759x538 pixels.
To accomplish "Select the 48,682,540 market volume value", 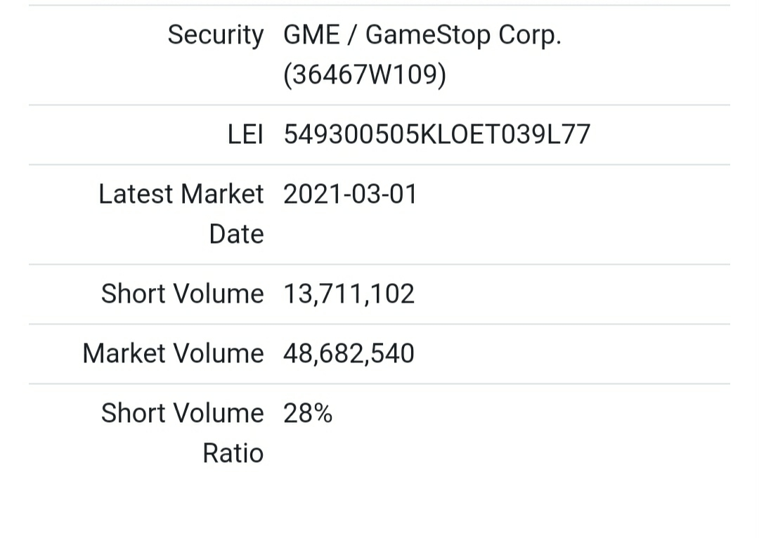I will [x=349, y=354].
